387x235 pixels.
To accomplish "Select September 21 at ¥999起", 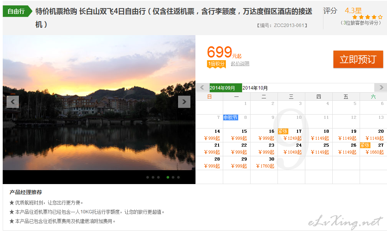I will pyautogui.click(x=209, y=149).
